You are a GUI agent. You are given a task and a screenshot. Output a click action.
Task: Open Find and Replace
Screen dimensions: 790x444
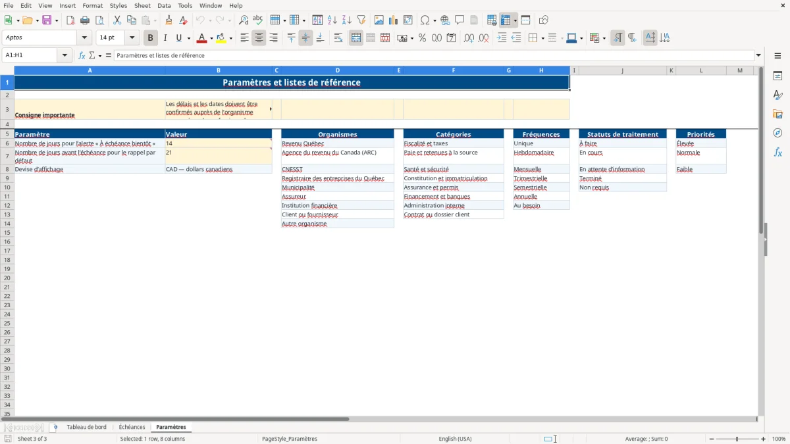click(x=244, y=20)
